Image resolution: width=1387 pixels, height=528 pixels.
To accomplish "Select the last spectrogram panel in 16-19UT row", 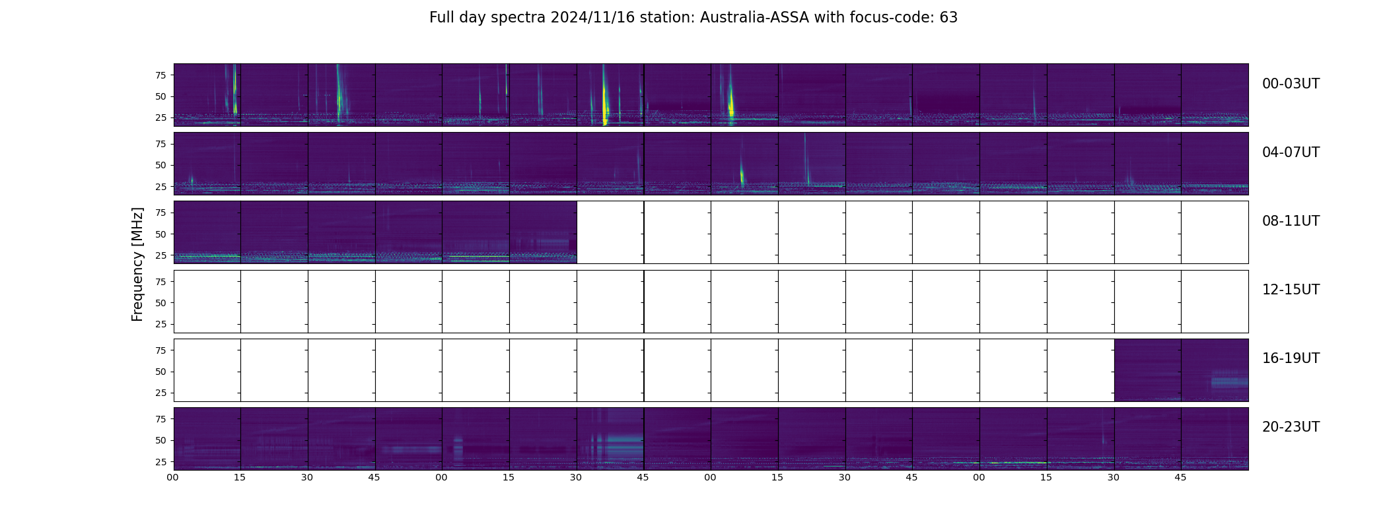I will point(1215,370).
